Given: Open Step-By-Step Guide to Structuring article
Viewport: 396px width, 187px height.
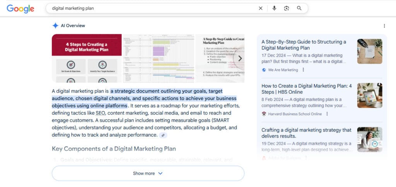Looking at the screenshot, I should coord(304,45).
